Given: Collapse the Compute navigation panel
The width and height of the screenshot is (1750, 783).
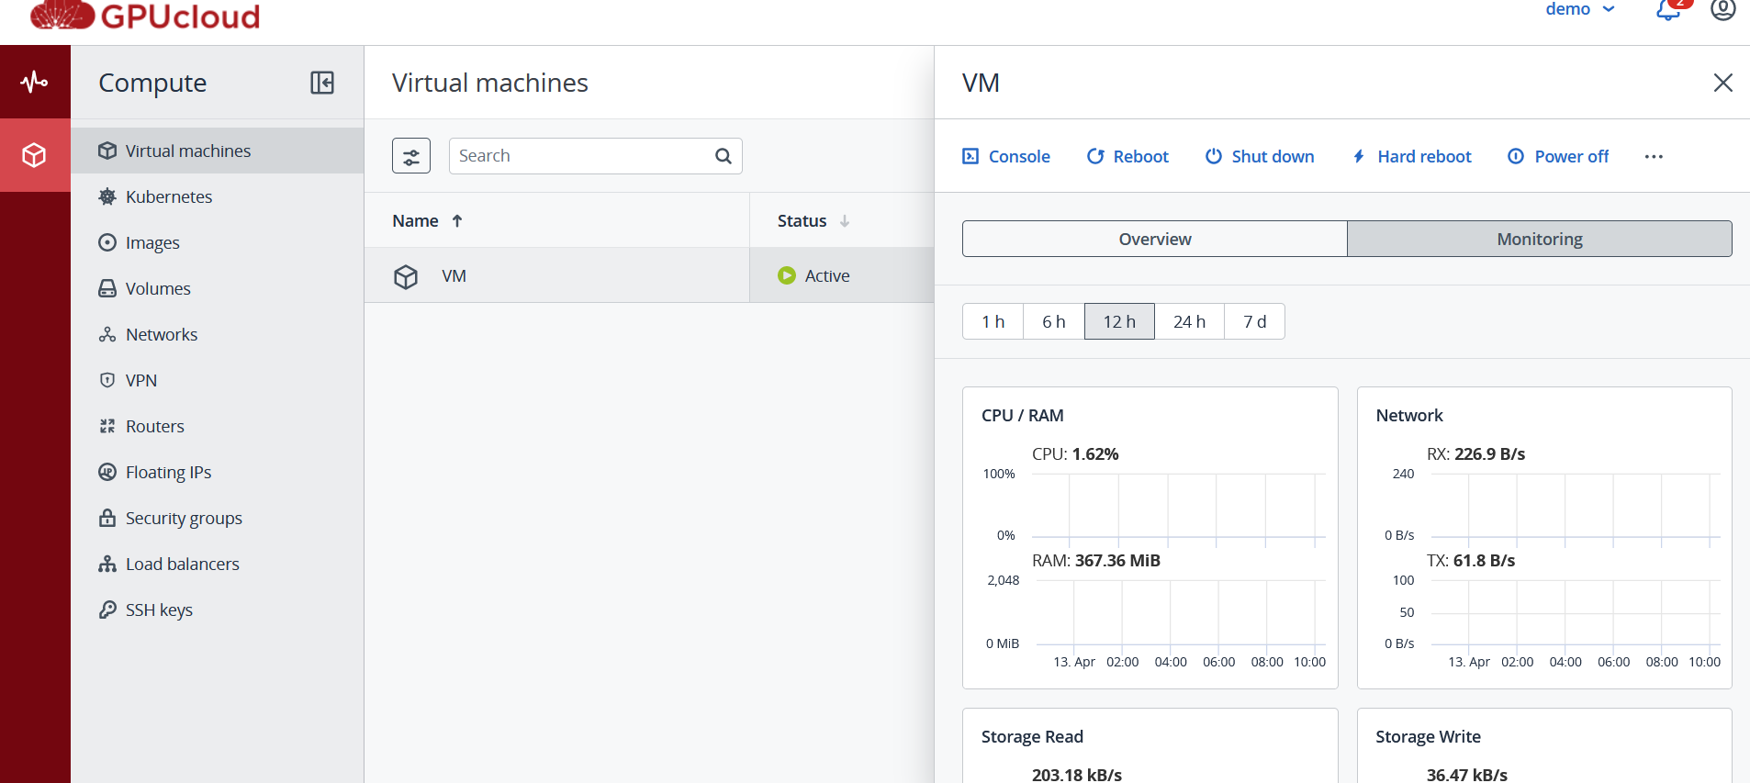Looking at the screenshot, I should click(322, 83).
